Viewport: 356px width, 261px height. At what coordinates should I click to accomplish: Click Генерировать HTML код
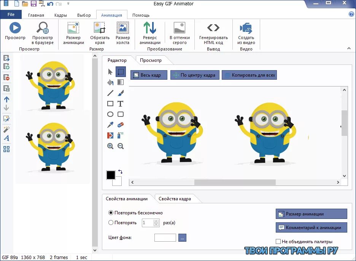[213, 33]
